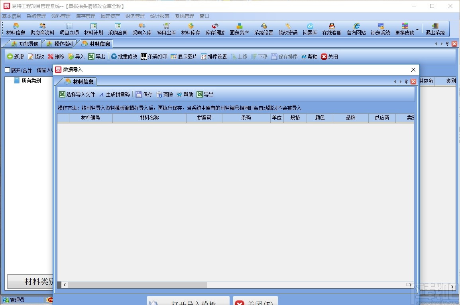460x305 pixels.
Task: Click 清除 in import dialog toolbar
Action: [x=165, y=94]
